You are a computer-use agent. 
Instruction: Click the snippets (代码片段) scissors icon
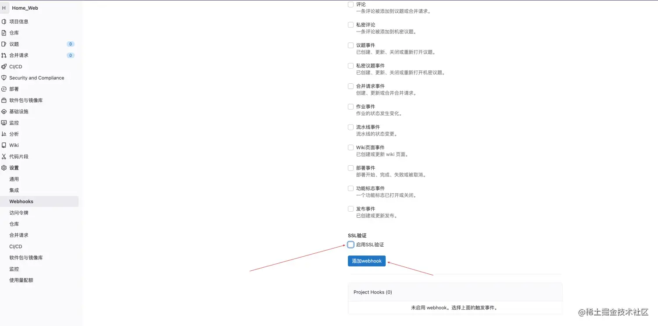coord(4,156)
